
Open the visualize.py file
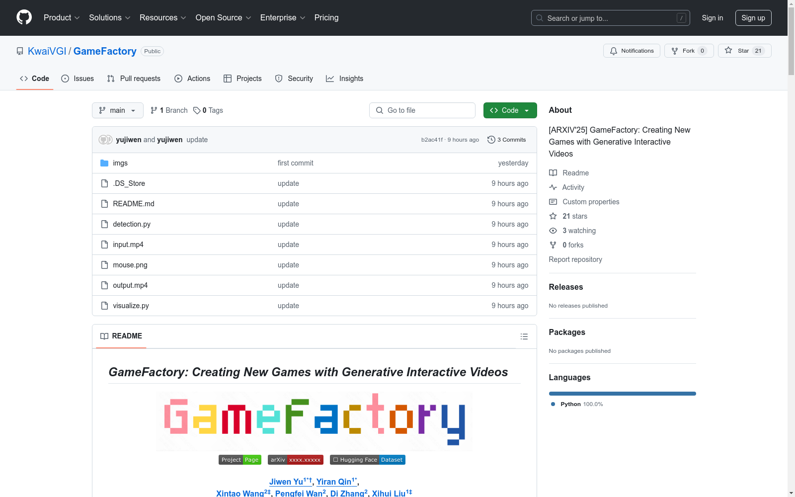(x=131, y=306)
